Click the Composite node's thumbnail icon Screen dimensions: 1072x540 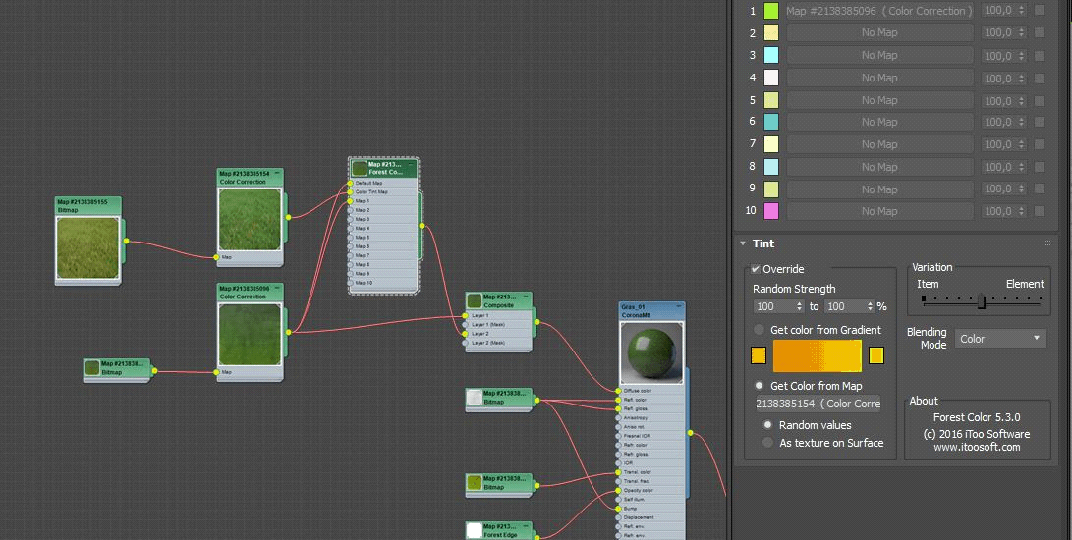pyautogui.click(x=475, y=300)
